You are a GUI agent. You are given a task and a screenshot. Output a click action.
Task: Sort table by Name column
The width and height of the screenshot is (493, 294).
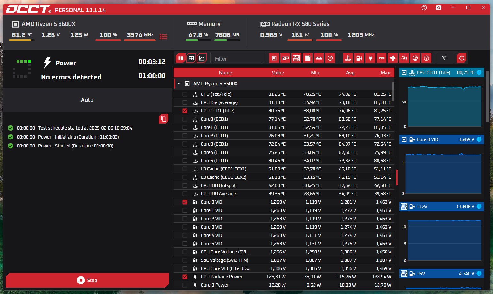point(226,73)
